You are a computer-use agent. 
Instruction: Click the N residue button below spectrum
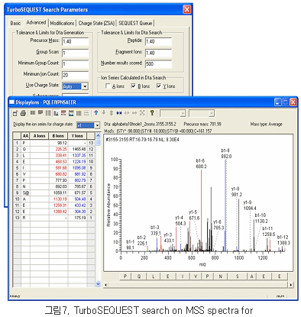pyautogui.click(x=220, y=277)
